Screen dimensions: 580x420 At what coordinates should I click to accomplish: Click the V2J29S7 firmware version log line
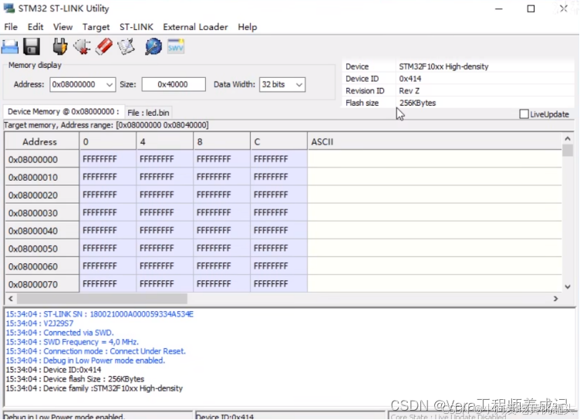click(39, 323)
